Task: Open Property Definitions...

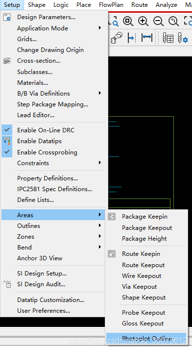Action: pyautogui.click(x=54, y=178)
